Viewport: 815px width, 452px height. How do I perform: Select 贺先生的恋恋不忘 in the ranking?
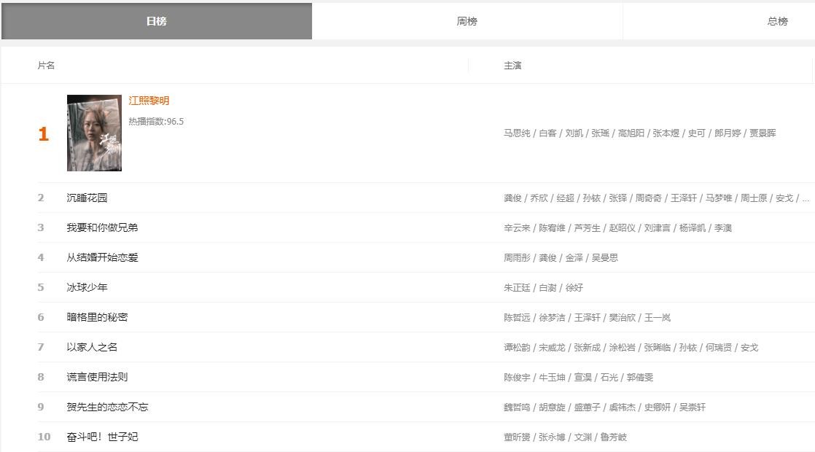point(107,407)
